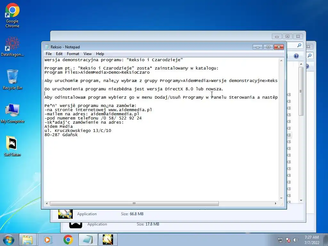
Task: Click Notepad horizontal scrollbar thumb
Action: click(134, 203)
